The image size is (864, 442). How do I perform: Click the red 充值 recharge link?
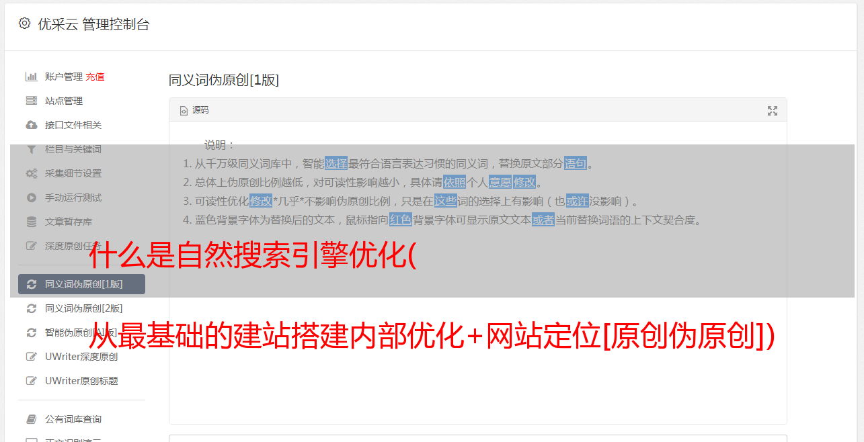[95, 77]
